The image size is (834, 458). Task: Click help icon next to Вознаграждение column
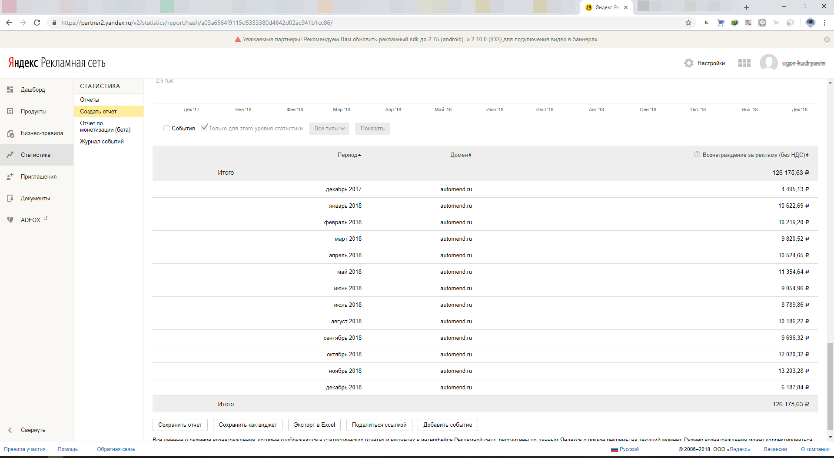pos(697,154)
